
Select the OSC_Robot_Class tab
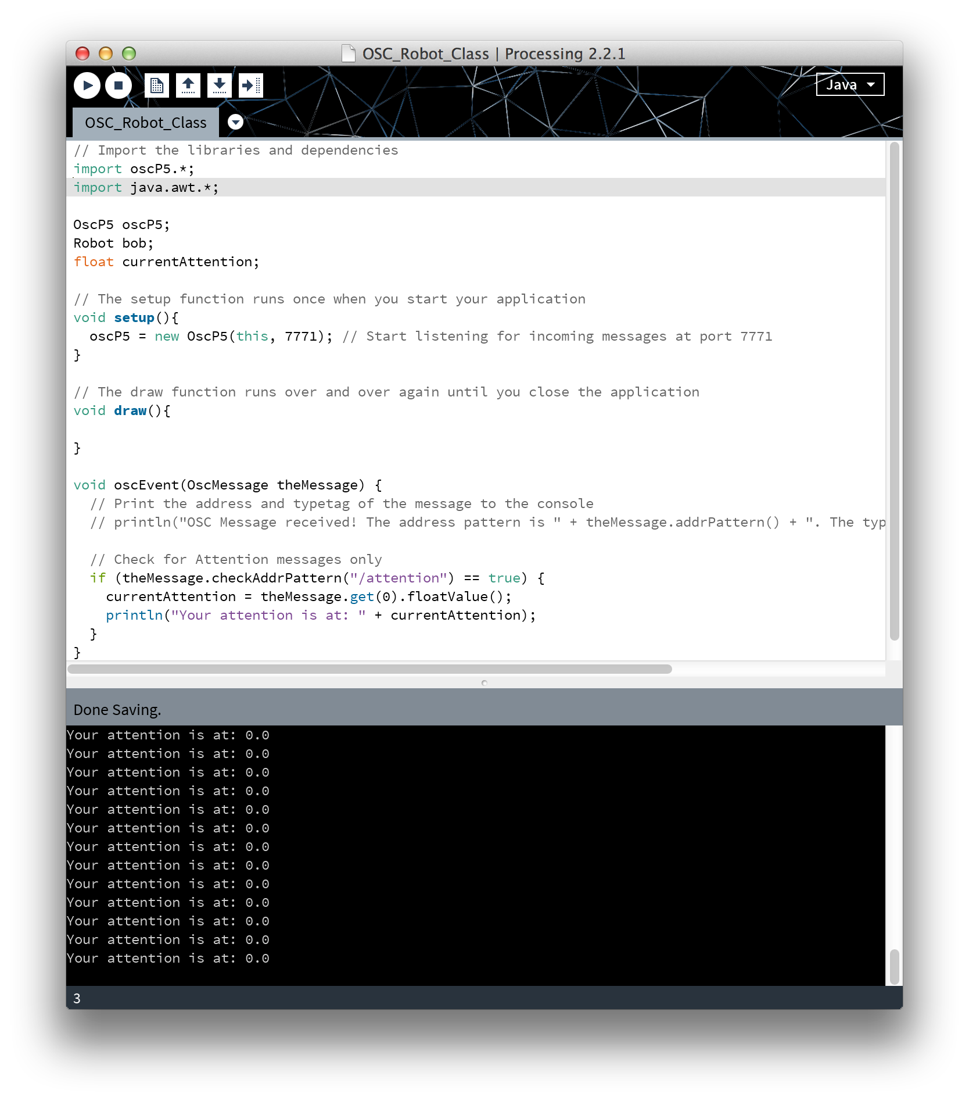tap(146, 123)
